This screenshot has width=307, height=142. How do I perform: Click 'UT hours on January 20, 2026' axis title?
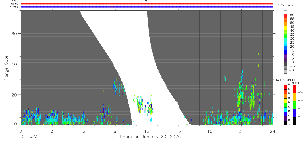click(147, 137)
